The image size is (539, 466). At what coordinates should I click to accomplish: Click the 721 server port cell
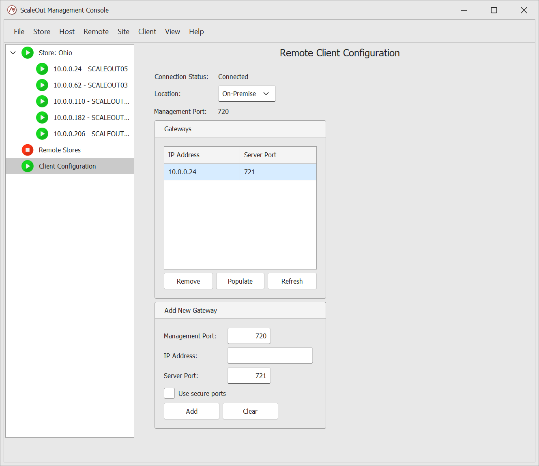point(278,172)
